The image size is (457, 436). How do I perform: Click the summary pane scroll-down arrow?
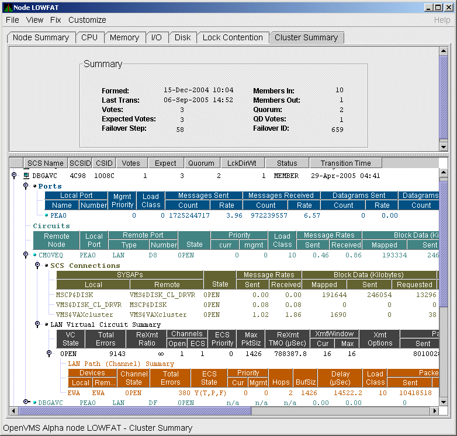pos(443,147)
